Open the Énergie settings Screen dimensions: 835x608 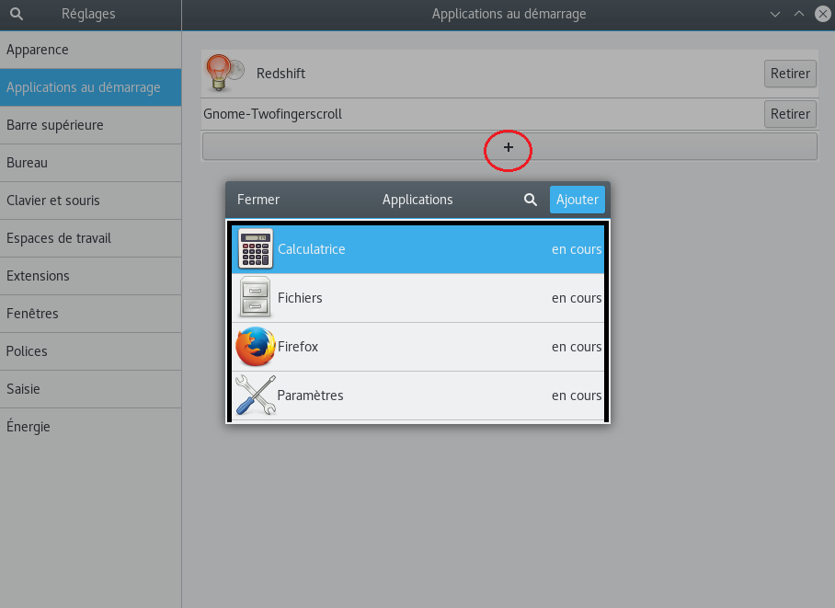(90, 427)
